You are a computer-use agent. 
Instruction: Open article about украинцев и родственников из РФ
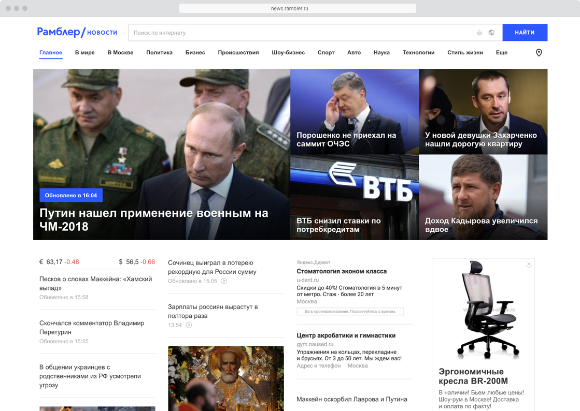[x=90, y=376]
